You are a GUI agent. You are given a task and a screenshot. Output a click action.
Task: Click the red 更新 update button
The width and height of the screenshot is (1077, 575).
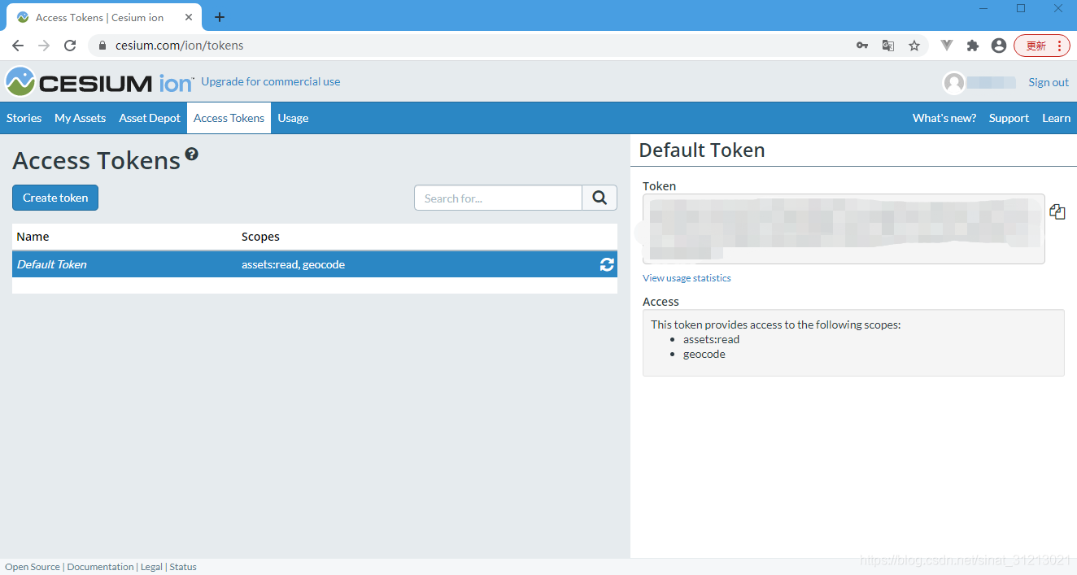1042,46
